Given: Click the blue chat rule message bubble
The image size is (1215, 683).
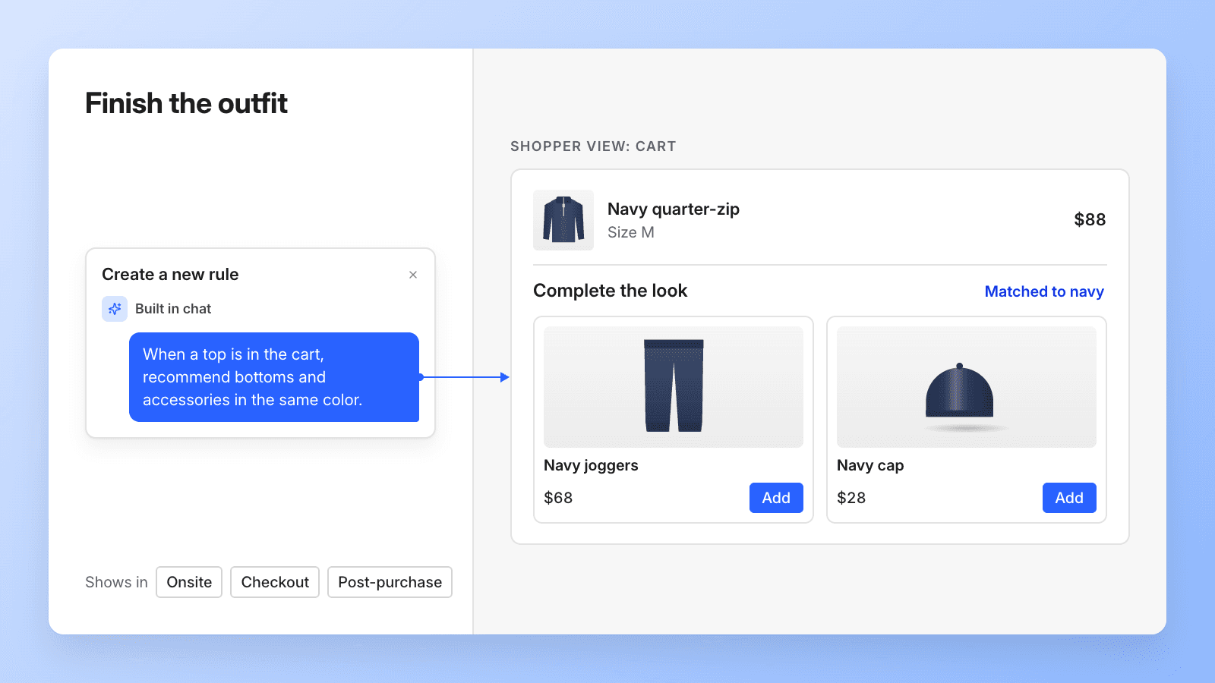Looking at the screenshot, I should point(274,377).
